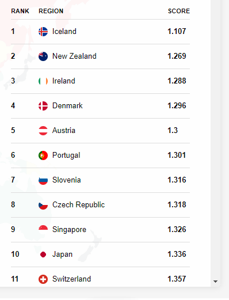Click the Portugal flag icon

point(43,155)
